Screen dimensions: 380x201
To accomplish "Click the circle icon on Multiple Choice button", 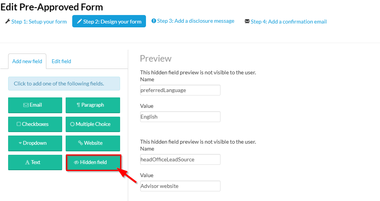I will tap(72, 124).
